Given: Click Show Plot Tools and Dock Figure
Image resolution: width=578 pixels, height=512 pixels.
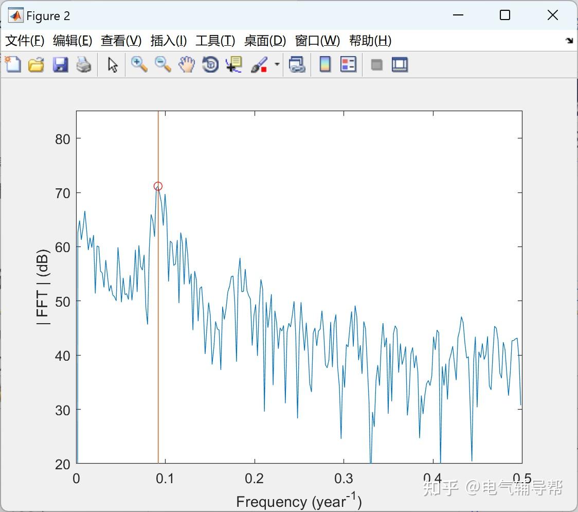Looking at the screenshot, I should click(x=400, y=64).
